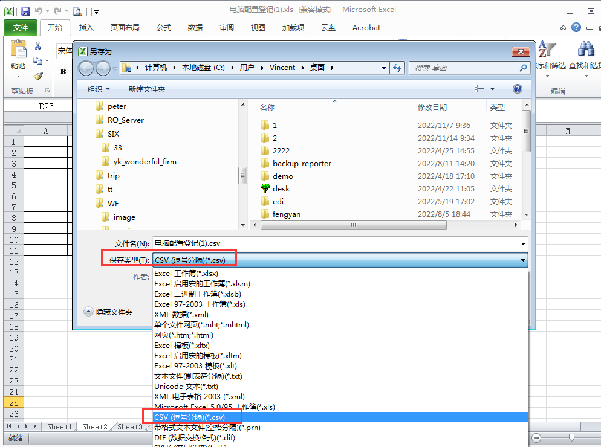Screen dimensions: 601x447
Task: Switch to the 数据 ribbon tab
Action: click(195, 28)
